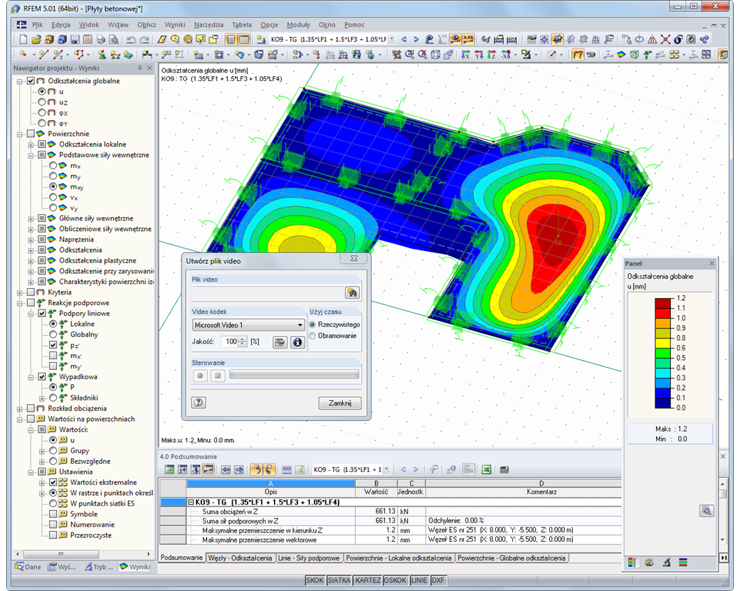Increase the Jakość quality stepper

pos(243,339)
